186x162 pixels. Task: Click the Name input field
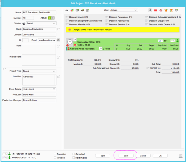[39, 12]
